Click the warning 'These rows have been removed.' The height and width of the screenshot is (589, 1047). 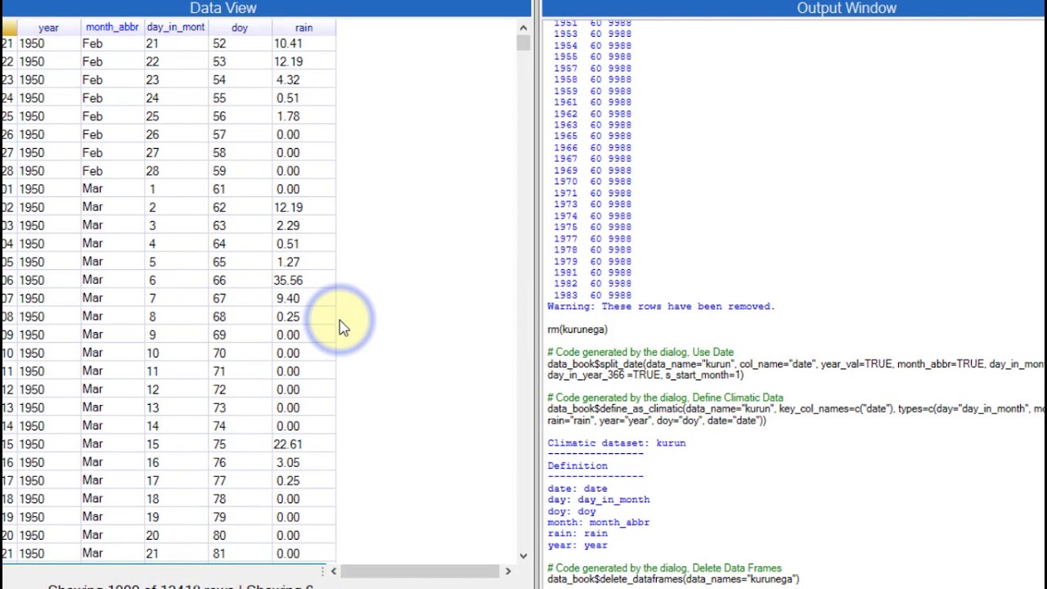click(661, 307)
